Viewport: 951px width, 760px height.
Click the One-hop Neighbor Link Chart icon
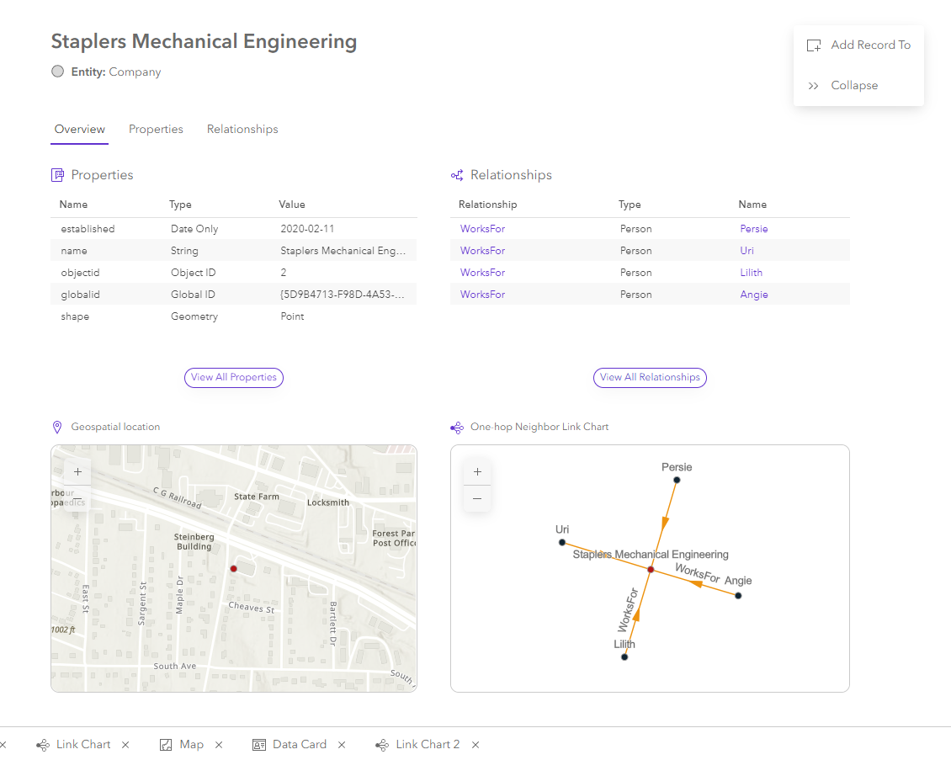(457, 427)
